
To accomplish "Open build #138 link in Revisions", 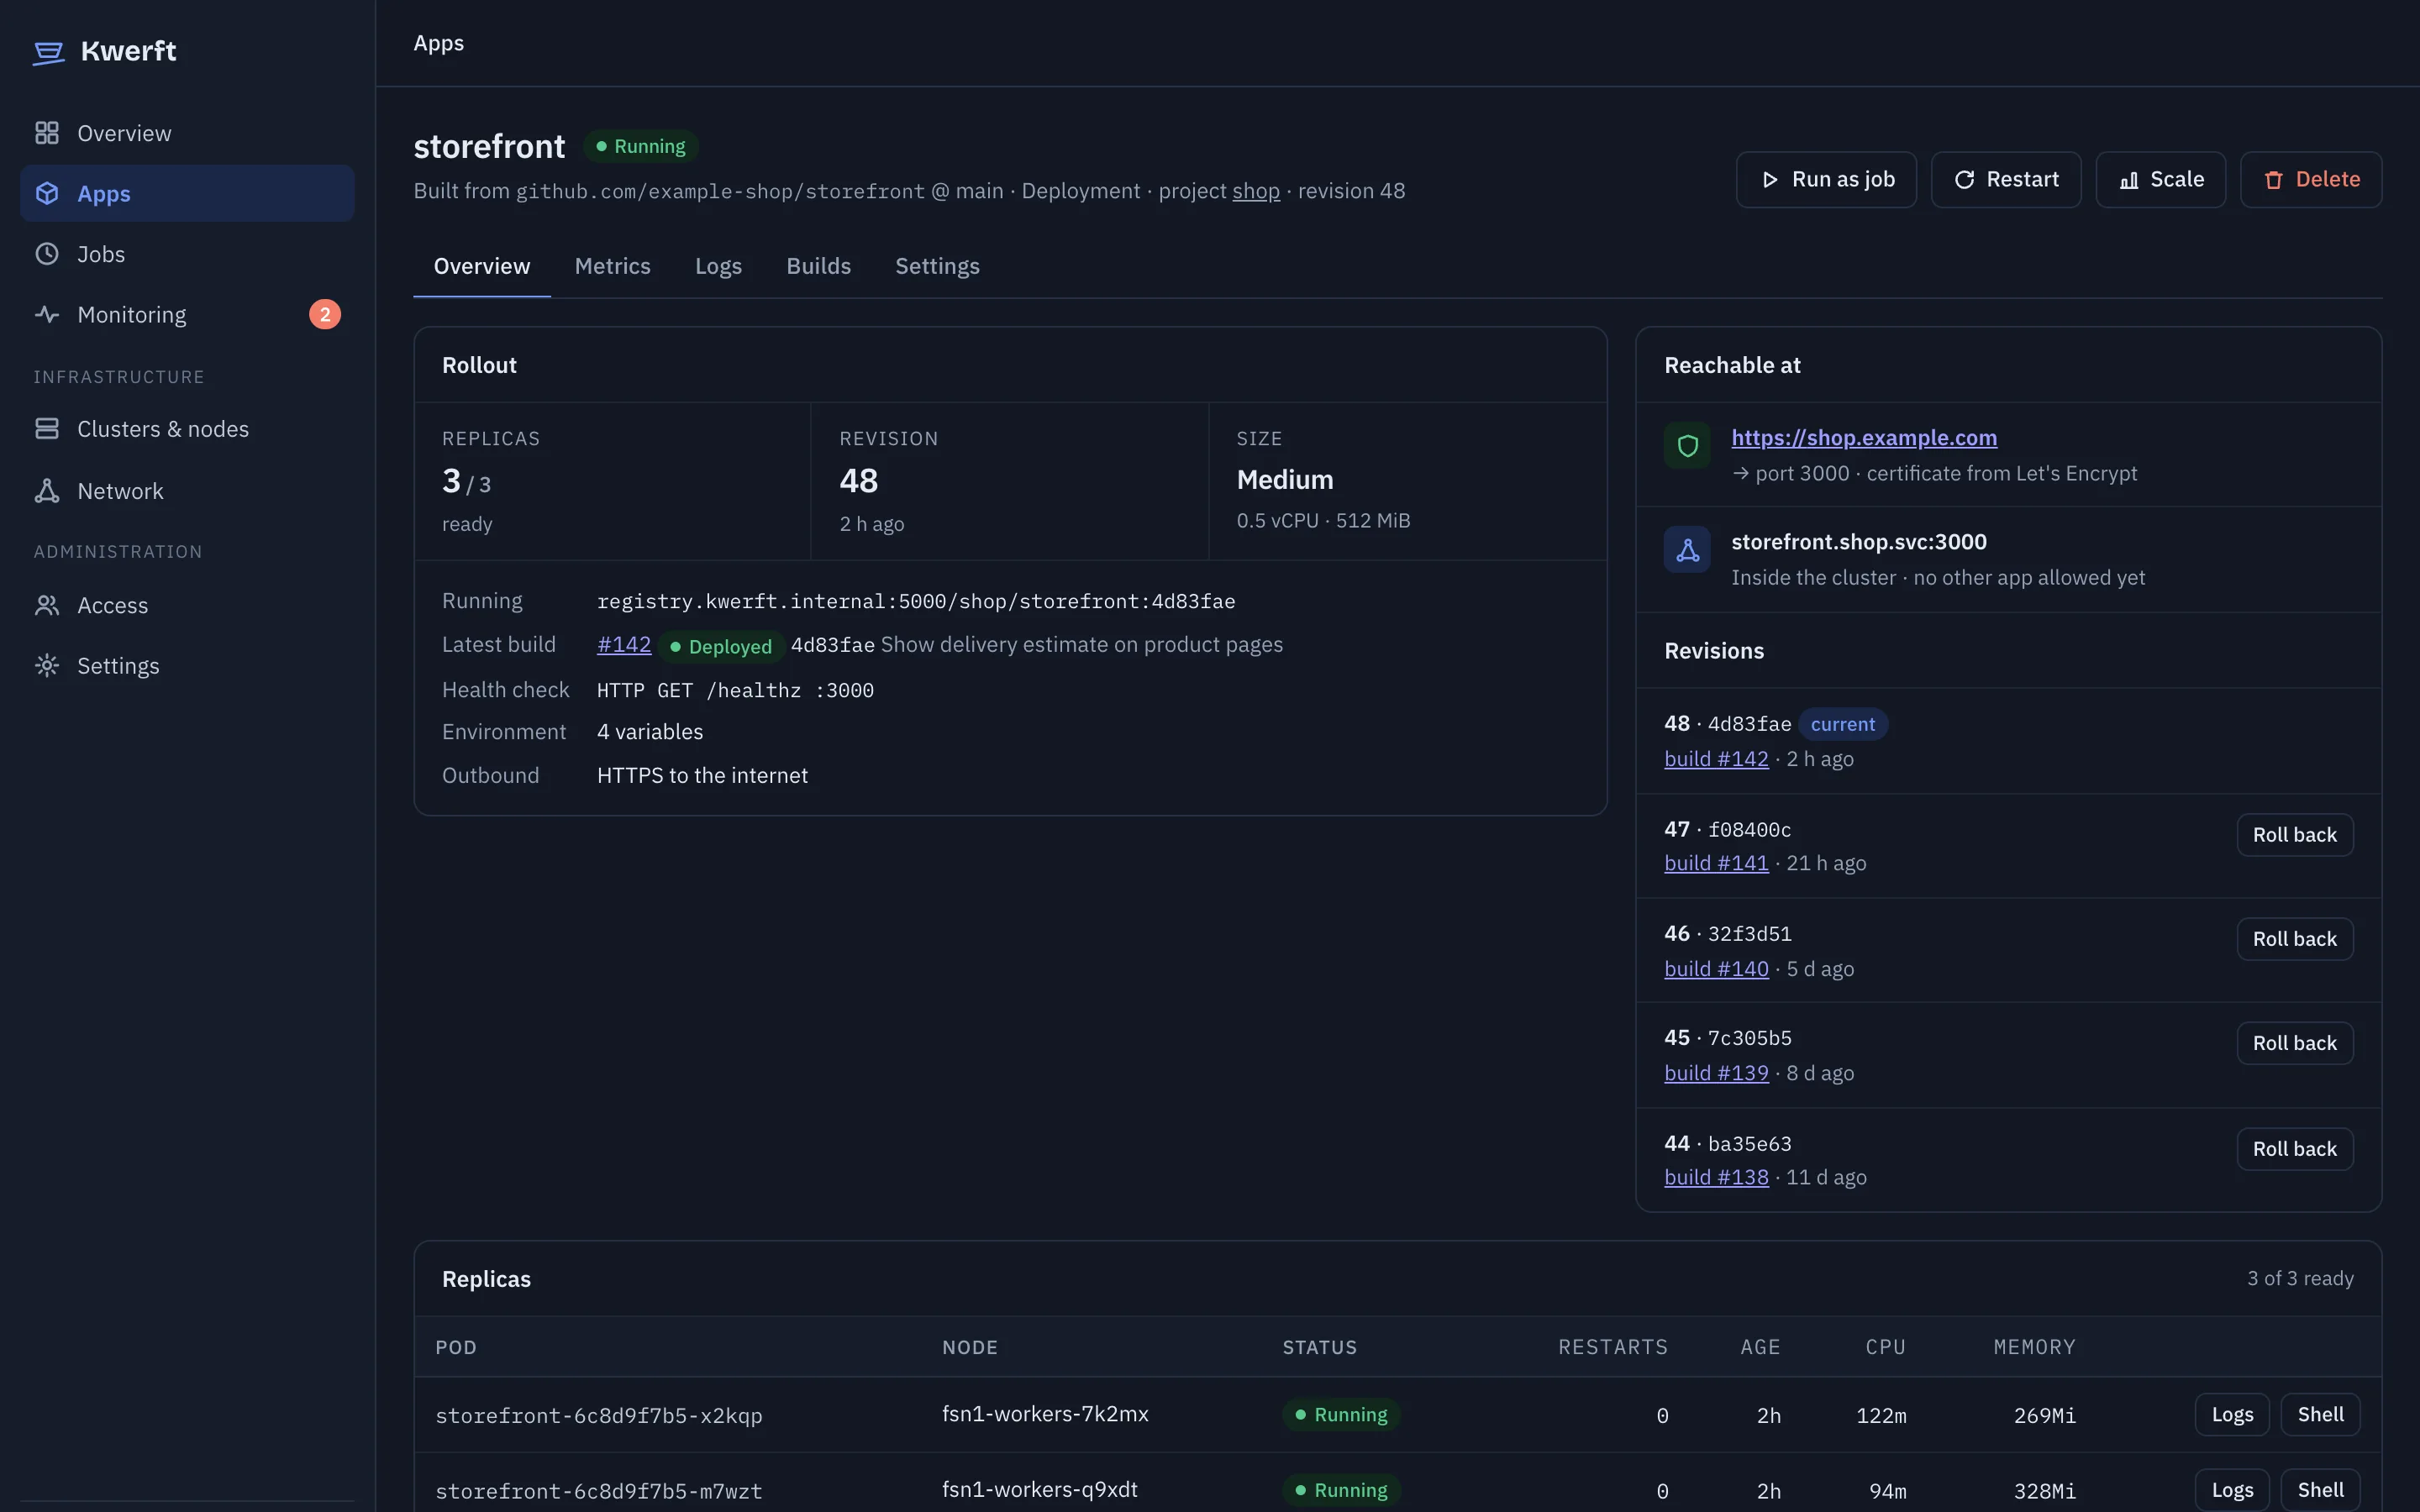I will (x=1716, y=1177).
